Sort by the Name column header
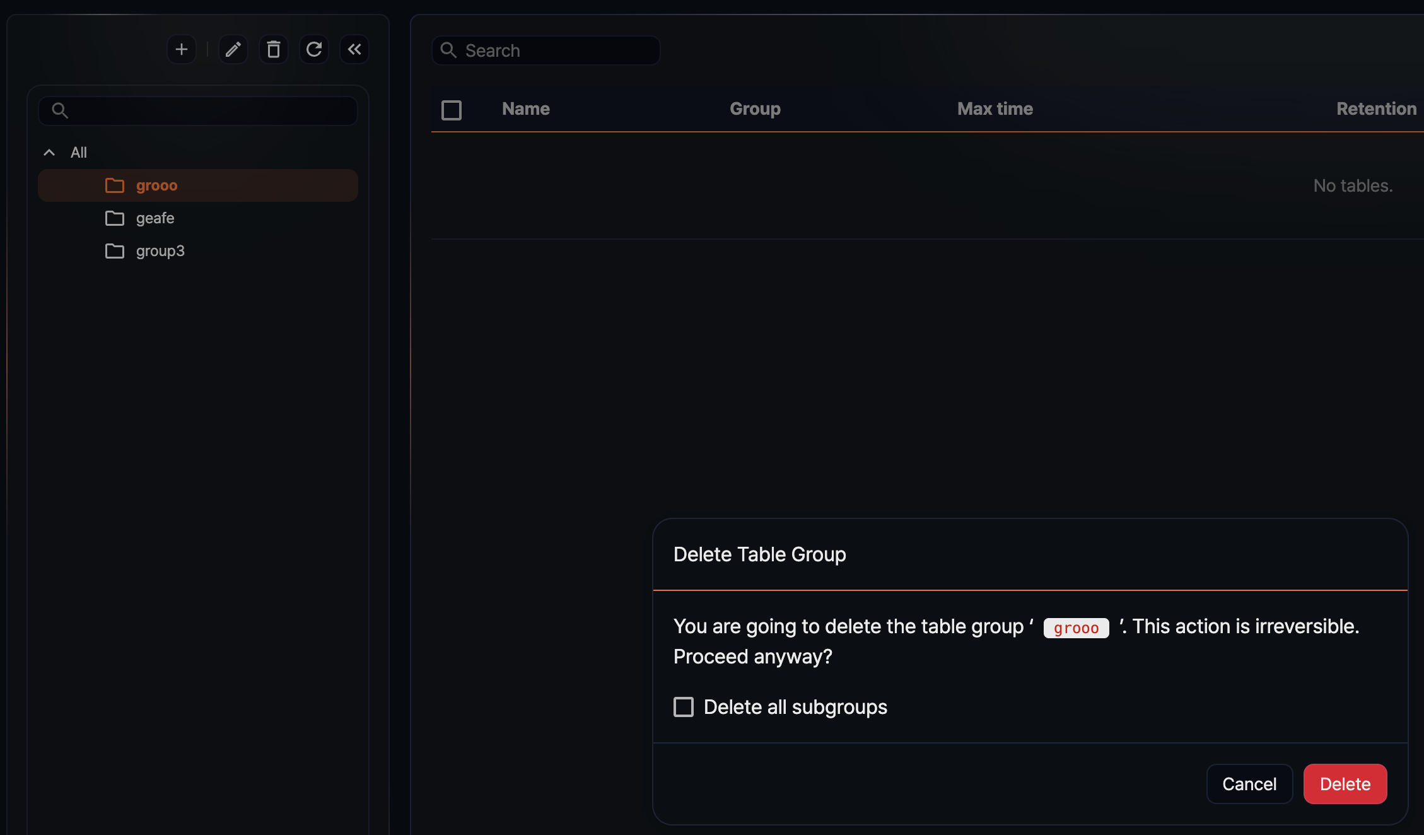1424x835 pixels. pyautogui.click(x=525, y=108)
